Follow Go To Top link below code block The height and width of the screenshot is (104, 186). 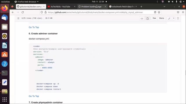click(34, 96)
